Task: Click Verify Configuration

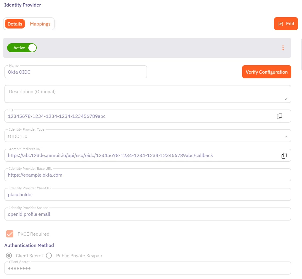Action: coord(266,72)
